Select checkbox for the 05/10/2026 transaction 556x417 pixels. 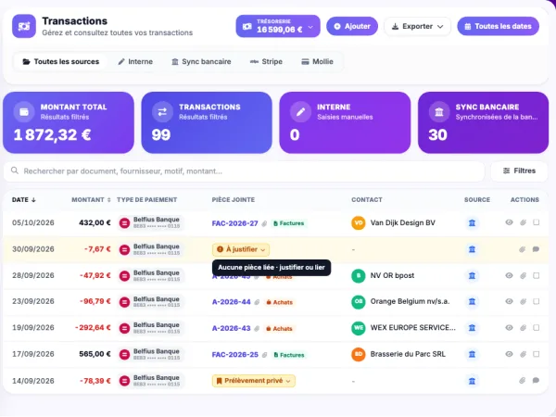[x=537, y=222]
